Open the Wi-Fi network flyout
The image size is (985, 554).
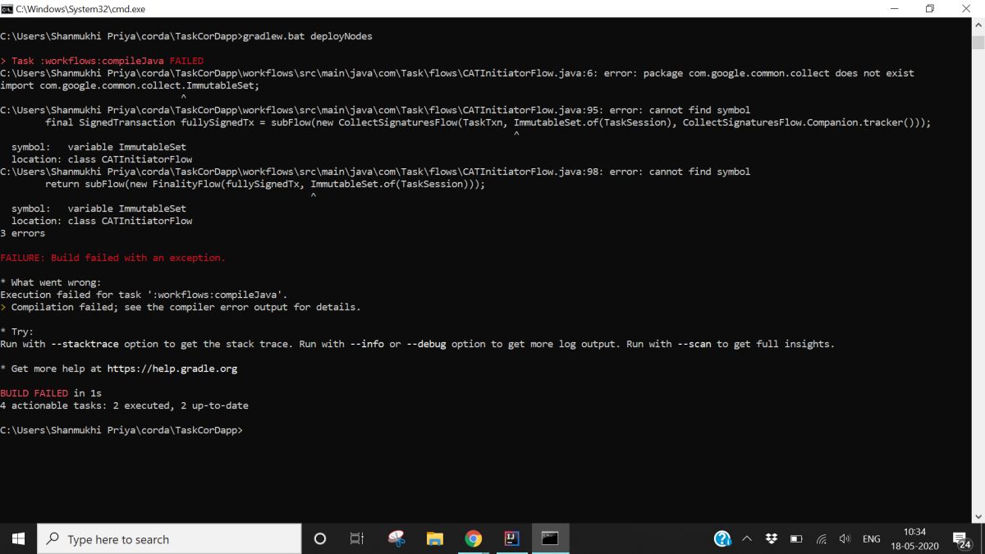[821, 539]
